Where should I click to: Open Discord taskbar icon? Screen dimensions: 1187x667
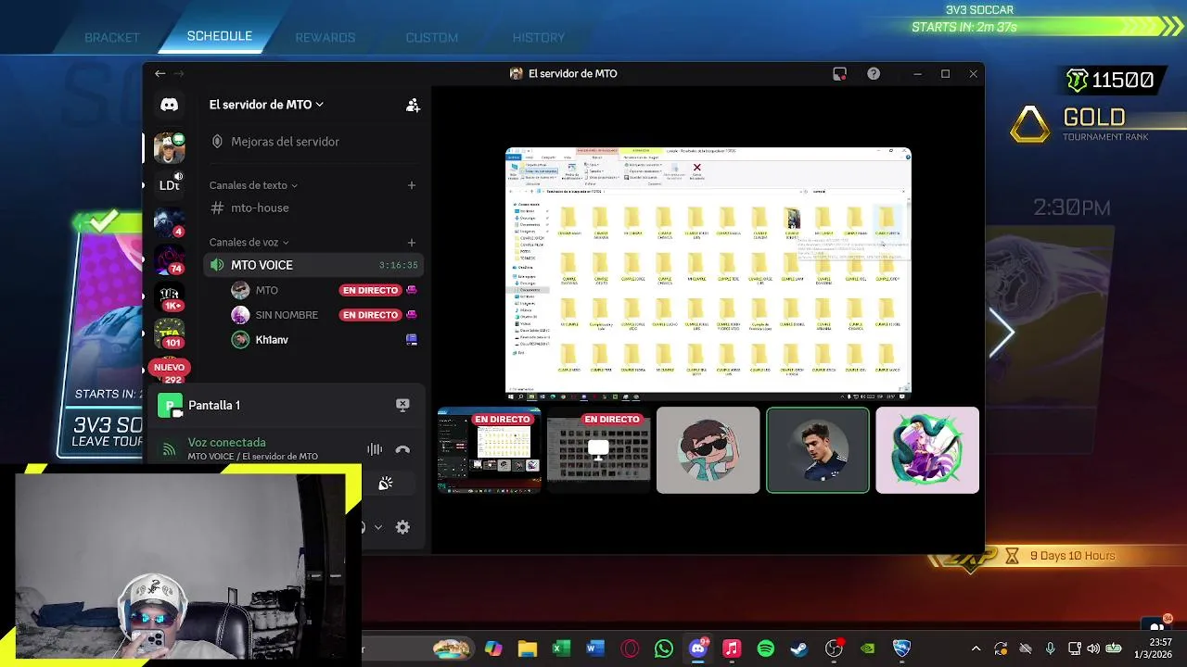(x=697, y=648)
